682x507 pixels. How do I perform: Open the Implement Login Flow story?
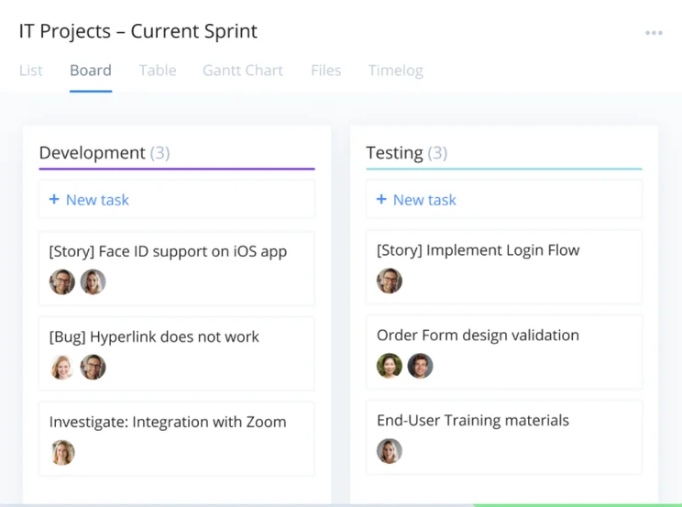[x=503, y=267]
